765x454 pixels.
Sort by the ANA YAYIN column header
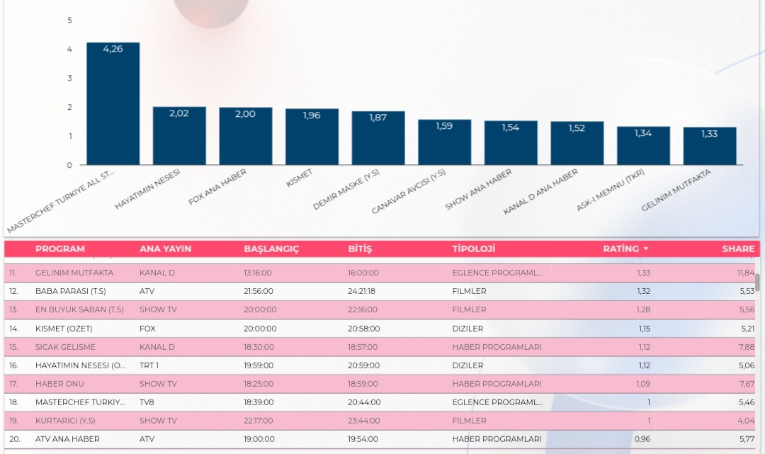coord(165,249)
